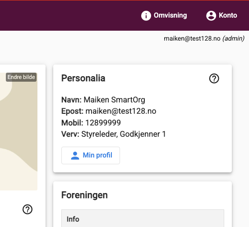The image size is (249, 227).
Task: Click the Personalia heading
Action: click(83, 78)
